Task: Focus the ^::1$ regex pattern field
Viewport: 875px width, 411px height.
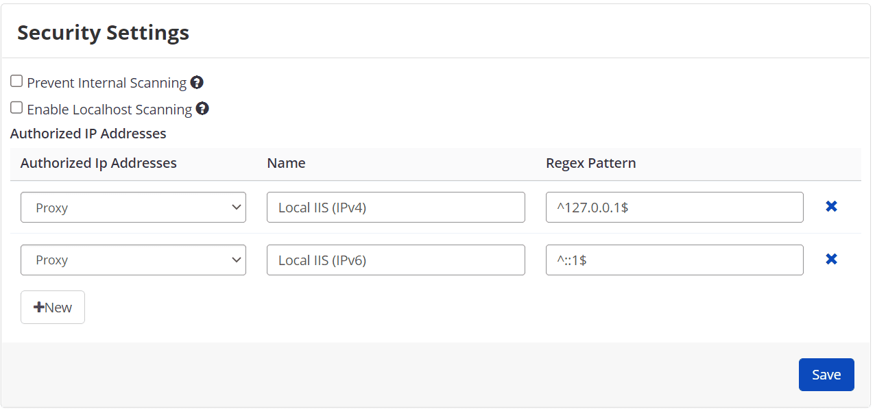Action: pyautogui.click(x=674, y=260)
